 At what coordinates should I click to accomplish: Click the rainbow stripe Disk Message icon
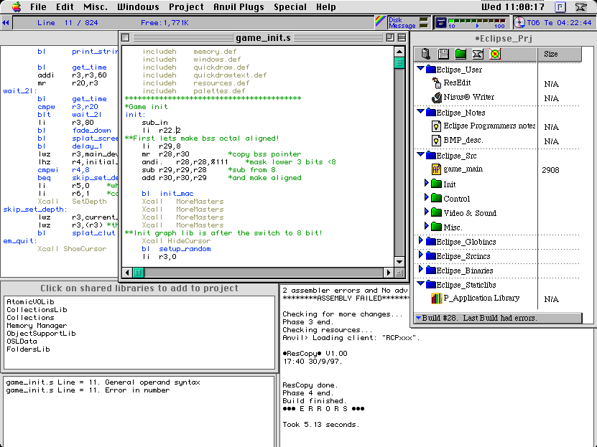(380, 22)
